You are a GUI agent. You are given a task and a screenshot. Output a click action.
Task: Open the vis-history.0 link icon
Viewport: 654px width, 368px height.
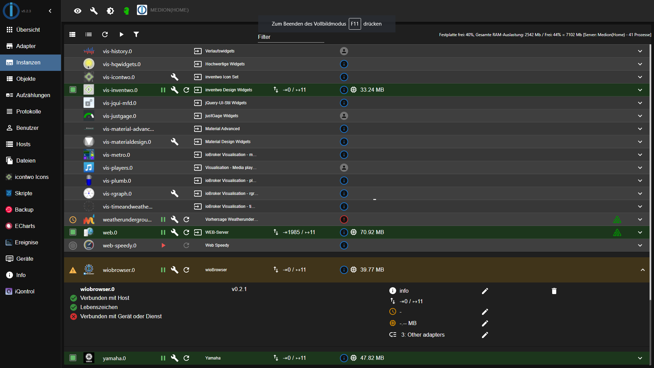click(x=198, y=51)
